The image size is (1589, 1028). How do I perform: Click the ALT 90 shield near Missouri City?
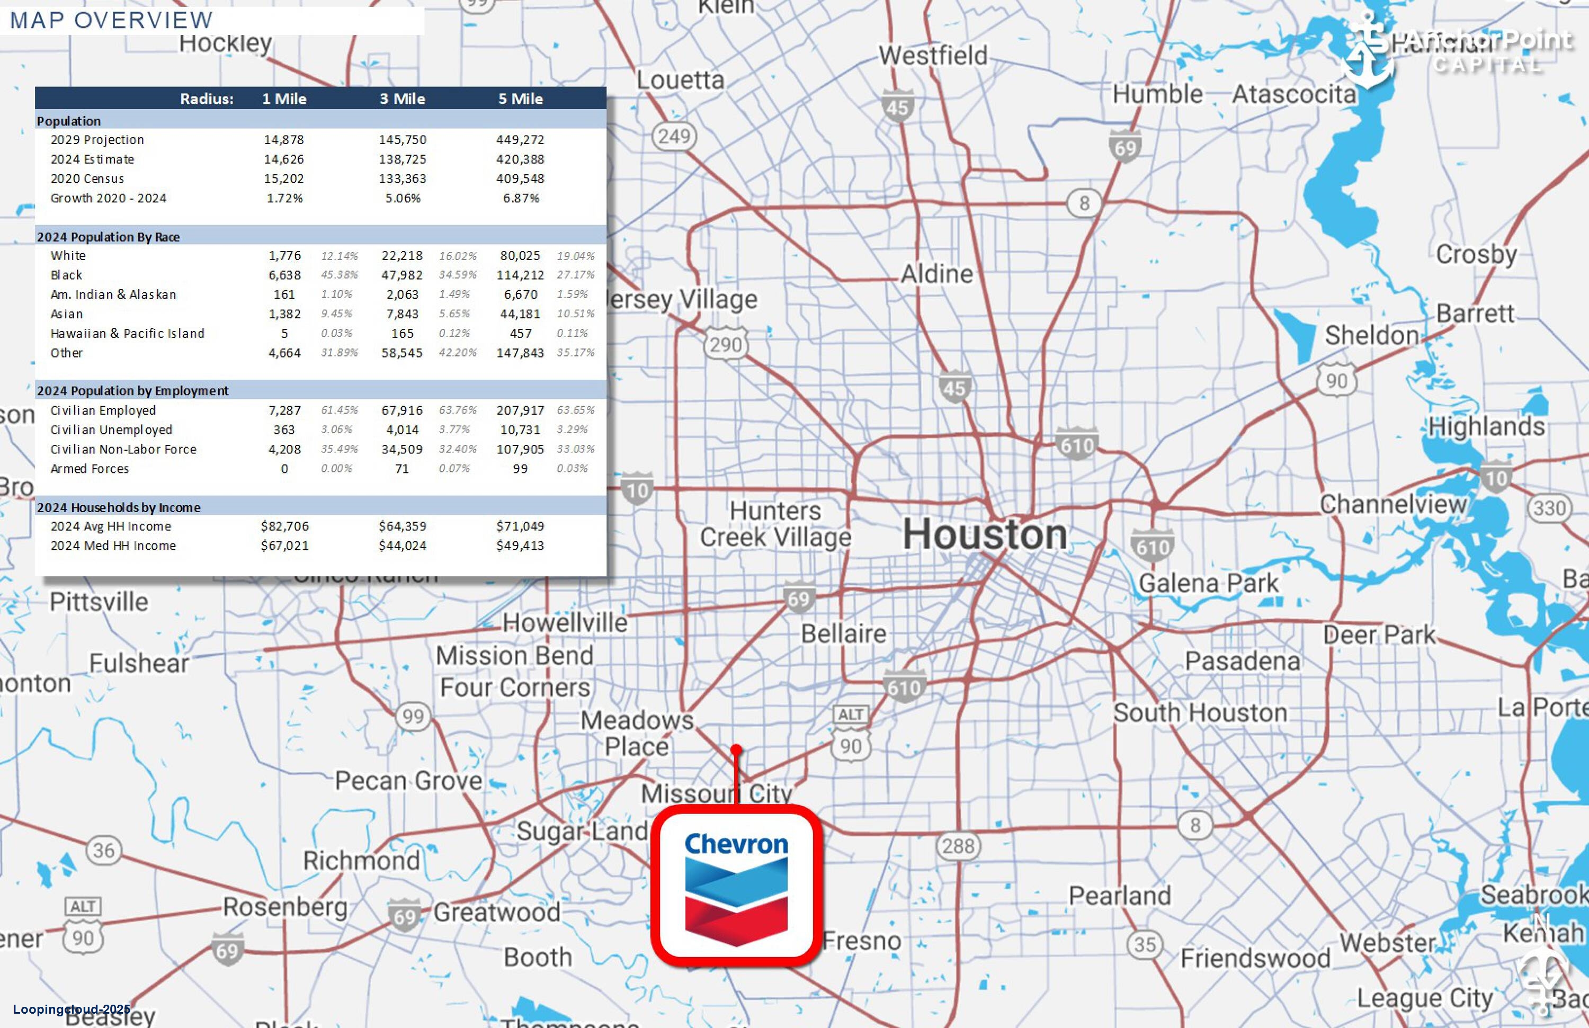tap(851, 733)
